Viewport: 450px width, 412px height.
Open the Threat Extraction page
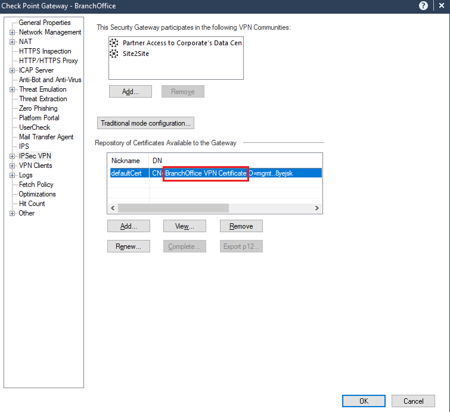pos(43,99)
